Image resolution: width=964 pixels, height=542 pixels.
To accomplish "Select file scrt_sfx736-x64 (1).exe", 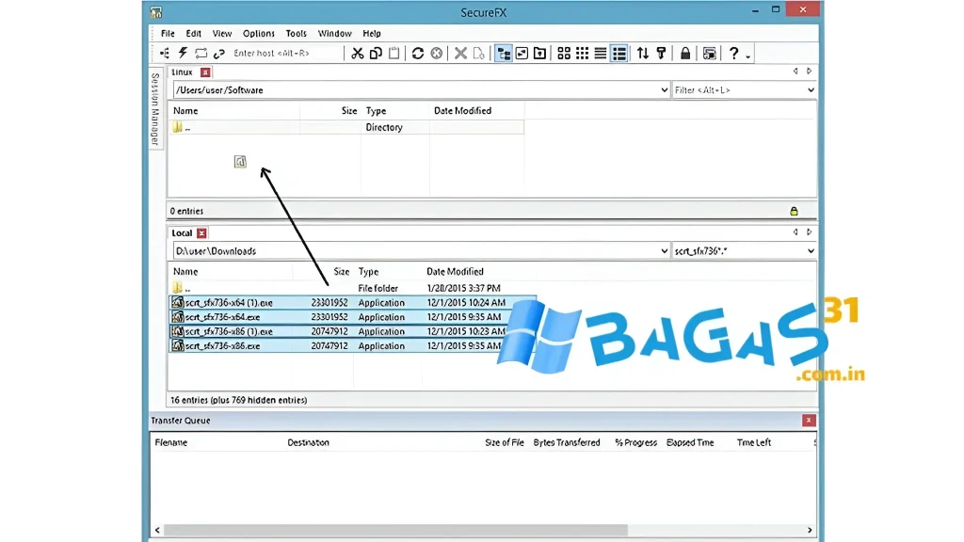I will (x=352, y=302).
